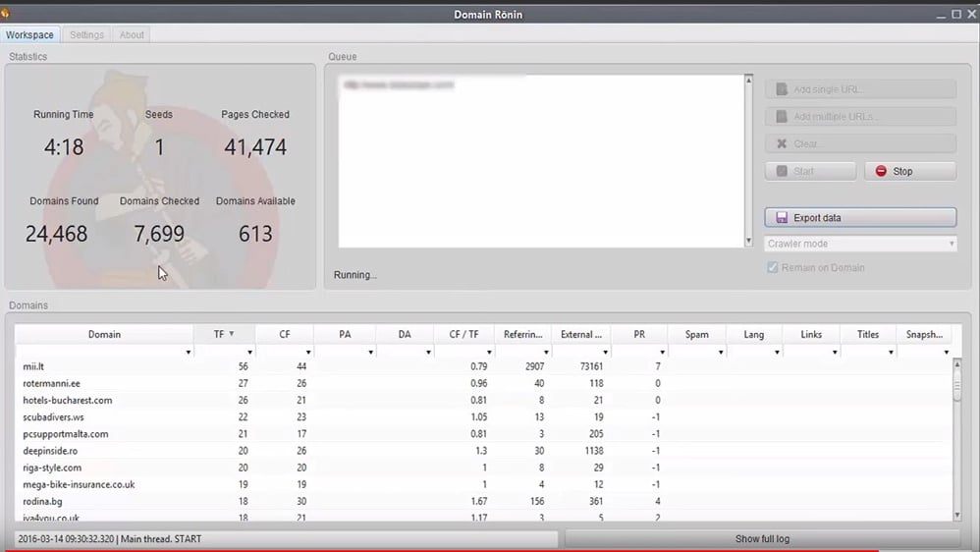This screenshot has height=552, width=980.
Task: Click the Add multiple URLs document icon
Action: tap(782, 117)
